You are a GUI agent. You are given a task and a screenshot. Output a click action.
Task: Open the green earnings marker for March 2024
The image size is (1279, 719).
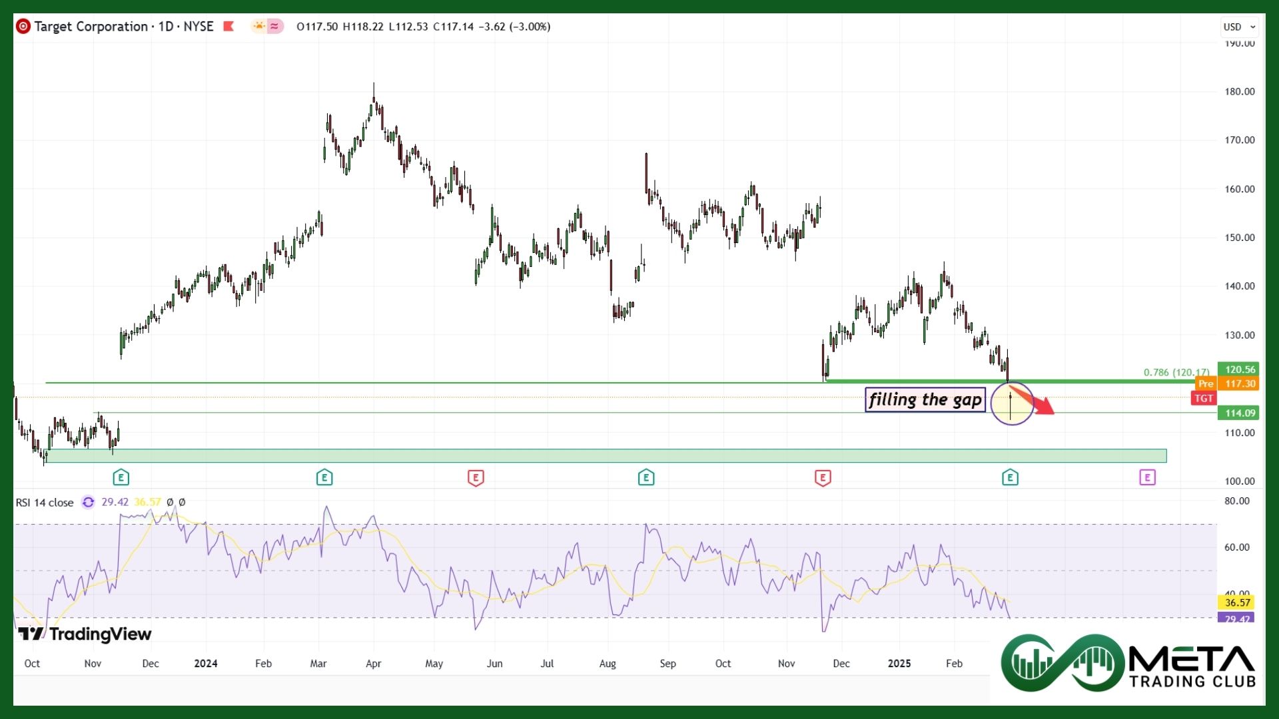[324, 477]
